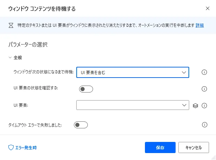Click info icon at the end of the 'UI 要素:' row
The height and width of the screenshot is (160, 216).
205,105
